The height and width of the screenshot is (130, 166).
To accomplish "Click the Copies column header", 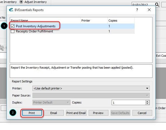I will coord(121,21).
